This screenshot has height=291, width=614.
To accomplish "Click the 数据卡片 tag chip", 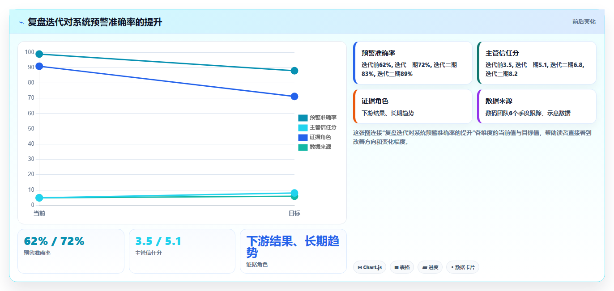I will pyautogui.click(x=462, y=267).
